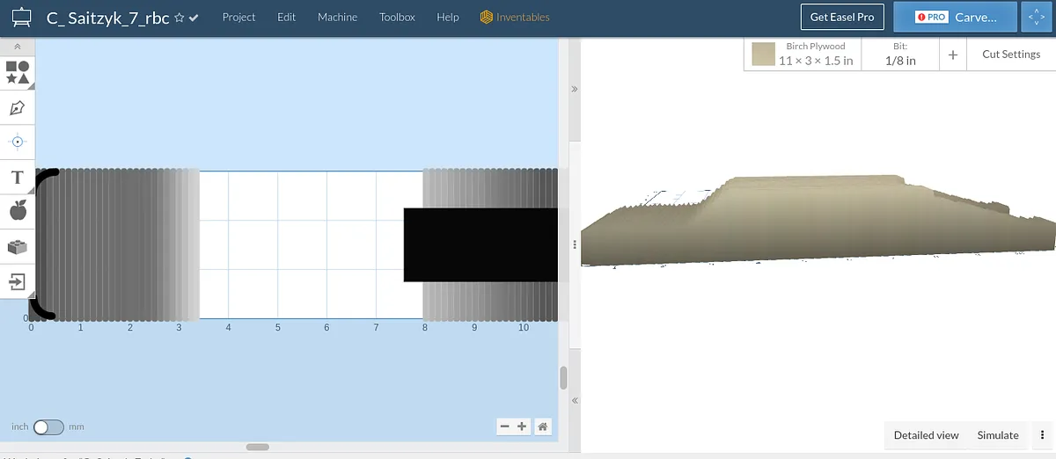Screen dimensions: 1056x459
Task: Star the project as favorite
Action: (x=180, y=18)
